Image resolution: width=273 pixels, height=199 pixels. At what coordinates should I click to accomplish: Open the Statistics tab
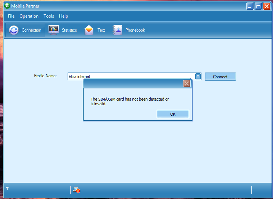tap(63, 30)
